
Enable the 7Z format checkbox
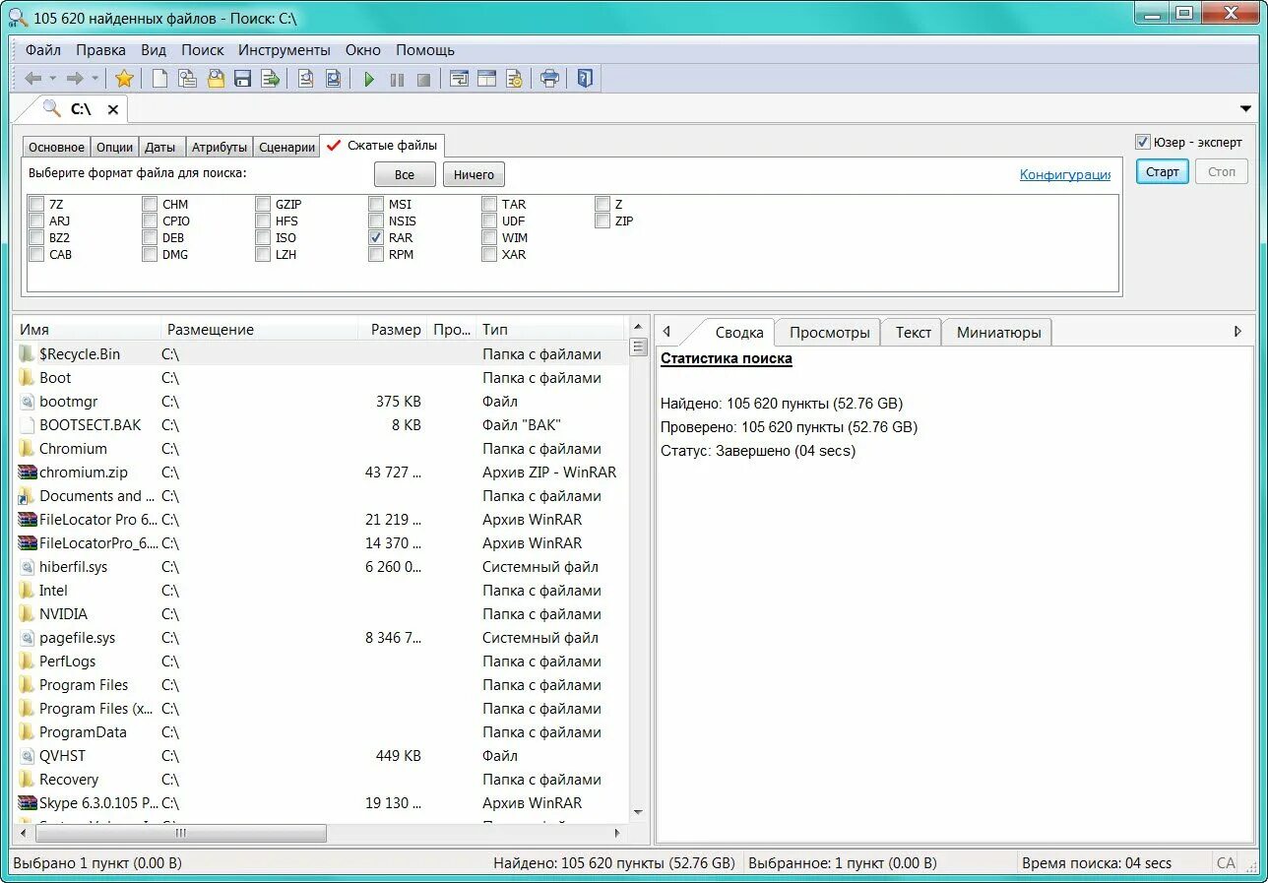click(x=36, y=204)
